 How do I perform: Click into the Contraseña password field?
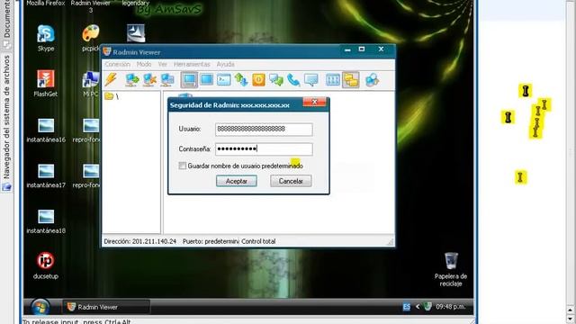pos(264,148)
